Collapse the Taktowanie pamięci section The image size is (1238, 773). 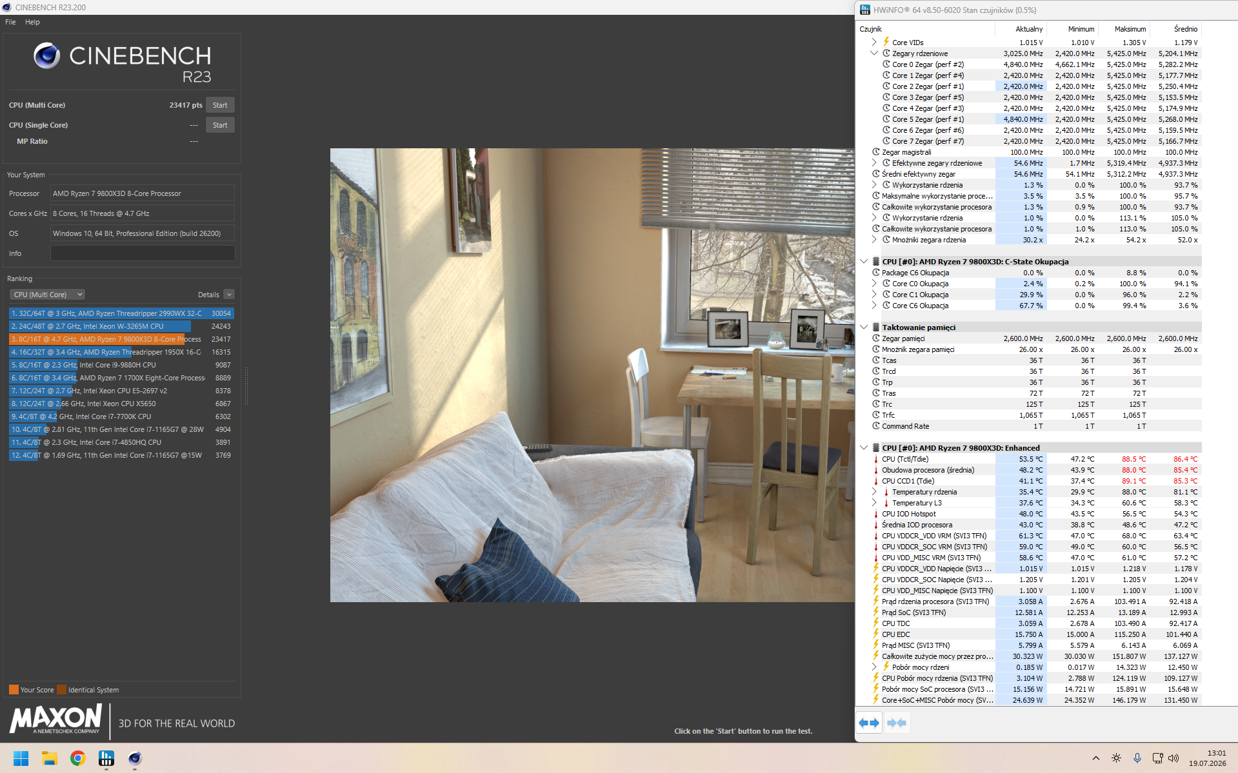(864, 328)
